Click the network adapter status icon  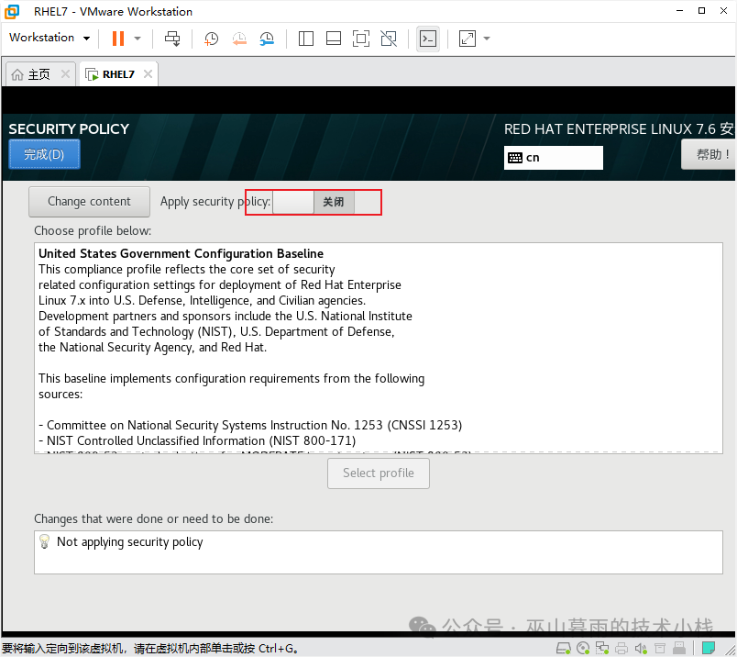[602, 647]
